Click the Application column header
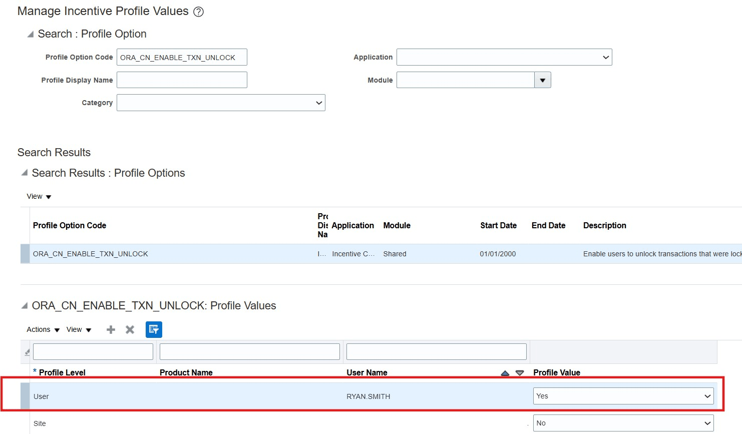The height and width of the screenshot is (434, 742). tap(353, 225)
